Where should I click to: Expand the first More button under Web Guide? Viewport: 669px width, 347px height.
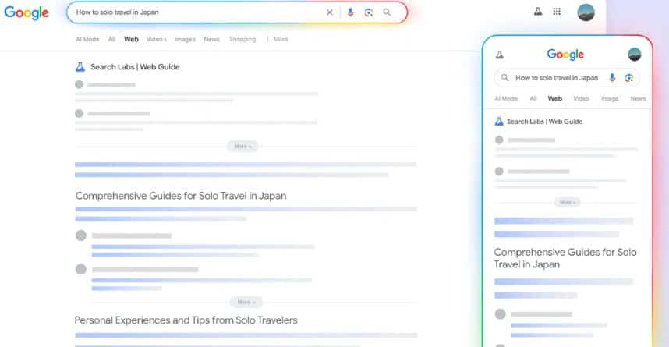[x=242, y=146]
